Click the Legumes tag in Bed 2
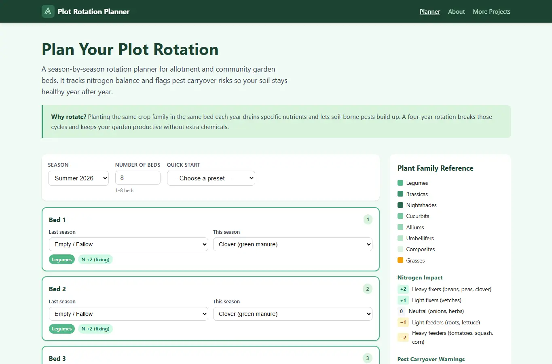 coord(62,329)
